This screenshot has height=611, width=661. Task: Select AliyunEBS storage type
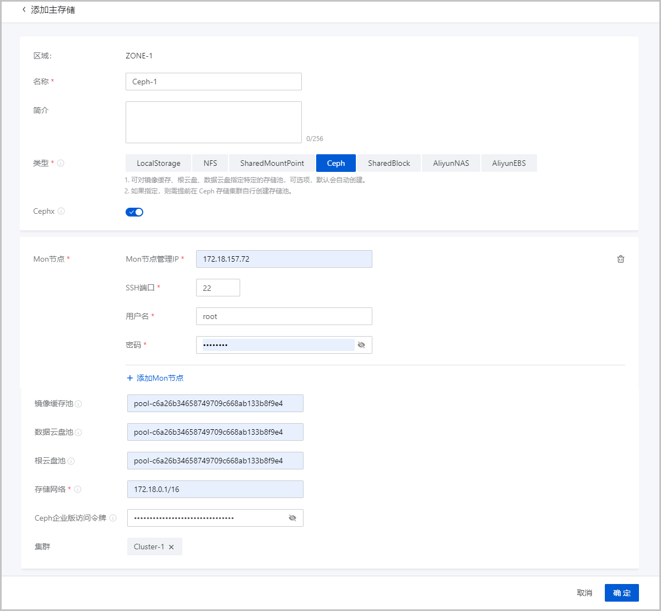pyautogui.click(x=509, y=163)
